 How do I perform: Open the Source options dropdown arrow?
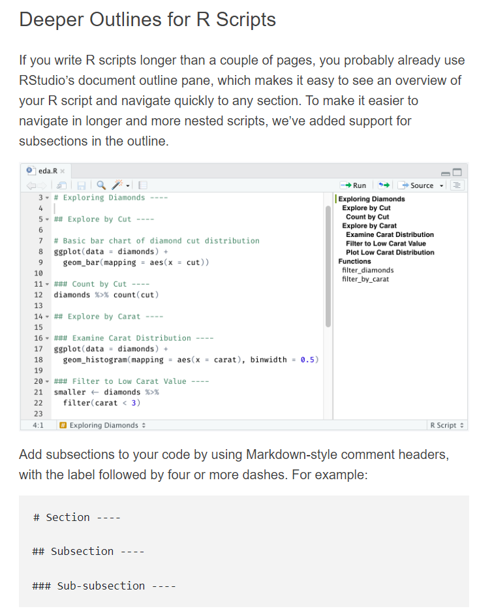coord(441,186)
